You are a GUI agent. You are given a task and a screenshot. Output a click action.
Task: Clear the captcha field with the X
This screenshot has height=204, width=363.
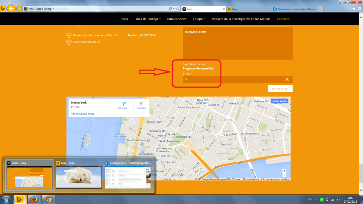pyautogui.click(x=287, y=79)
